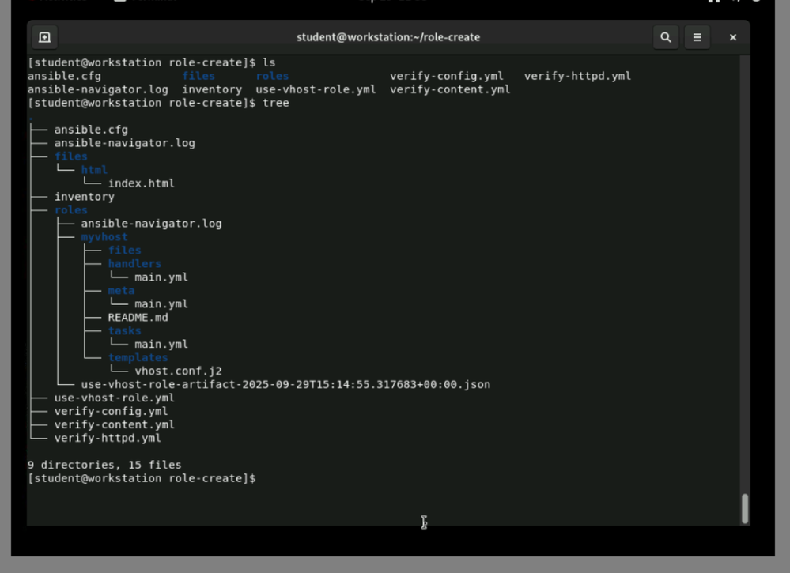The height and width of the screenshot is (573, 790).
Task: Click the handlers folder name in tree
Action: [x=134, y=264]
